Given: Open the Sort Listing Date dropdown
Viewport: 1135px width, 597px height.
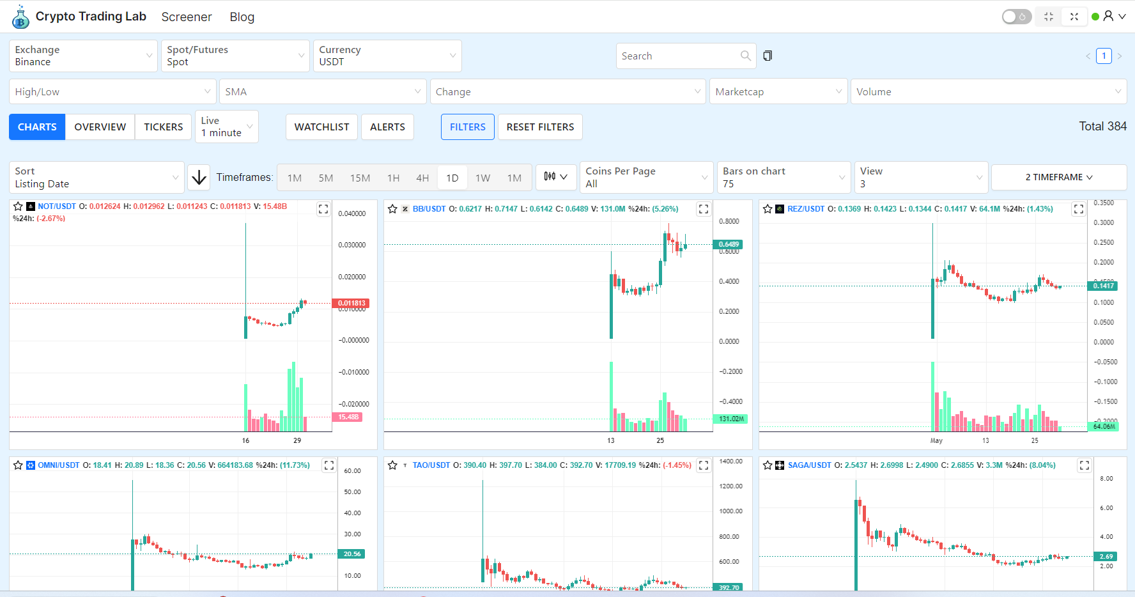Looking at the screenshot, I should coord(97,177).
